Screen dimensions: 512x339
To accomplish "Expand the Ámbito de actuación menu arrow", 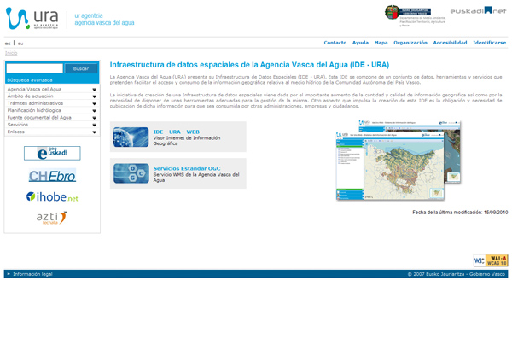I will tap(95, 96).
